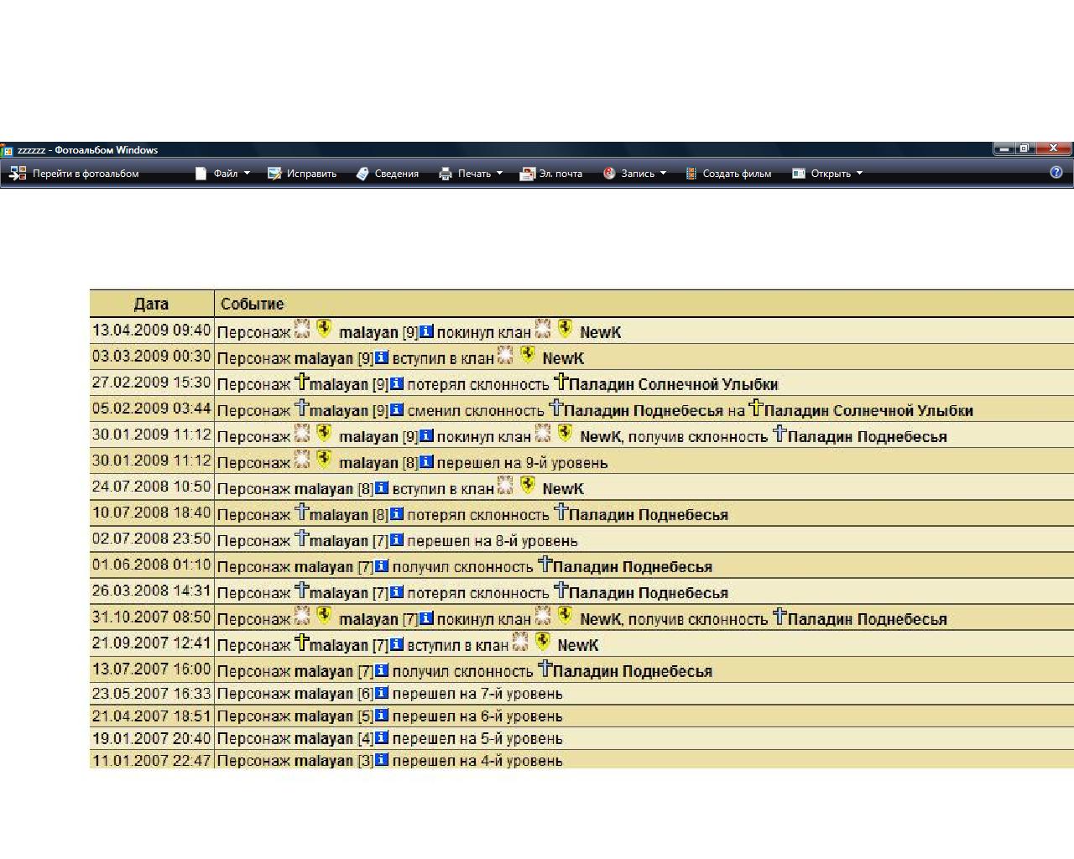Viewport: 1074px width, 859px height.
Task: Open the Исправить fix panel
Action: [302, 174]
